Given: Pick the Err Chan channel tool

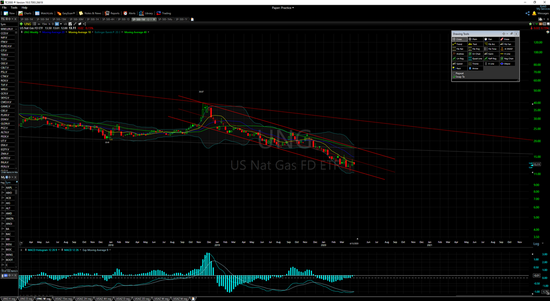Looking at the screenshot, I should pyautogui.click(x=475, y=54).
